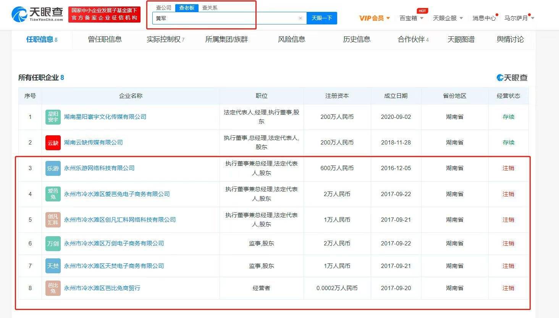Click the 创凡汇科 company logo icon

[x=53, y=220]
